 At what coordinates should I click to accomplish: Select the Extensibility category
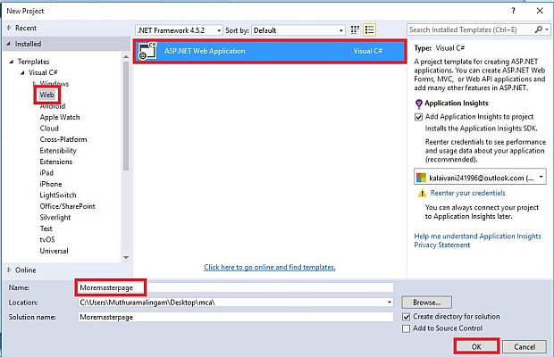coord(58,151)
